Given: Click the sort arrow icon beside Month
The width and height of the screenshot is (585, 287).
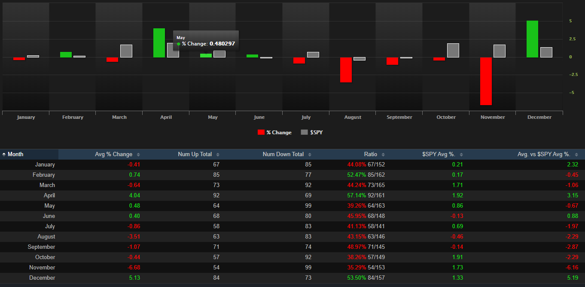Looking at the screenshot, I should [x=4, y=154].
